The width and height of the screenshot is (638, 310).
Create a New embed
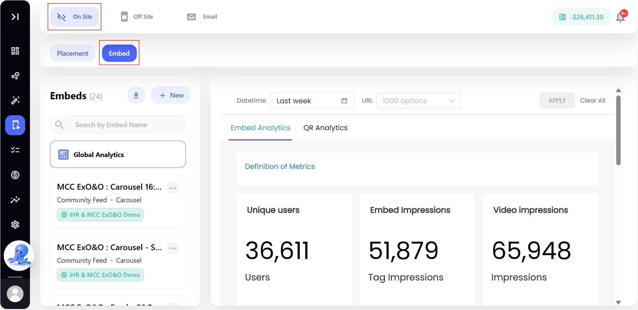pyautogui.click(x=171, y=95)
